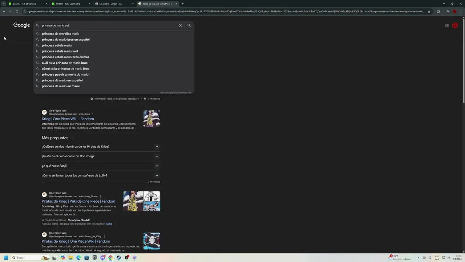Screen dimensions: 465x262
Task: Open options menu beside 'Más preguntas'
Action: (x=72, y=138)
